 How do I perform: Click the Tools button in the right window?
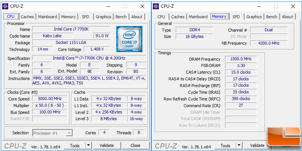(225, 146)
